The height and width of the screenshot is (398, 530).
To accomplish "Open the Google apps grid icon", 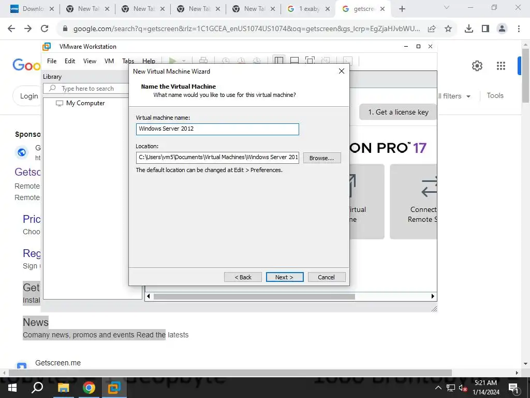I will [501, 66].
